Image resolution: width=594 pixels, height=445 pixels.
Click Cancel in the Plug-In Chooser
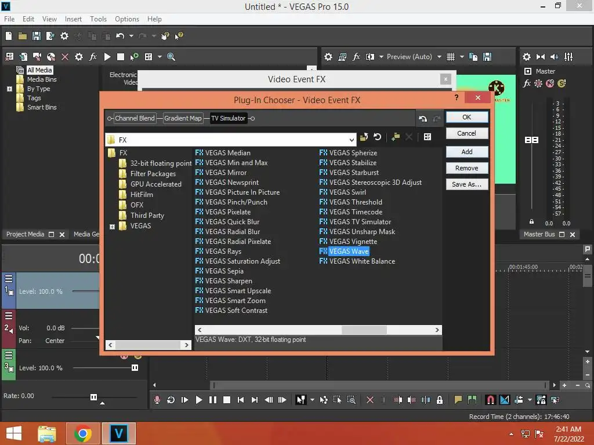tap(467, 133)
